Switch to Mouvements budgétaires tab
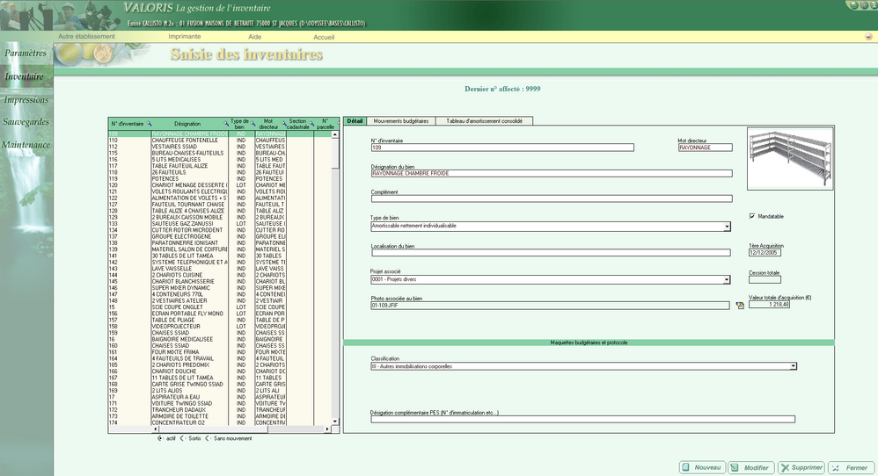 [x=400, y=121]
